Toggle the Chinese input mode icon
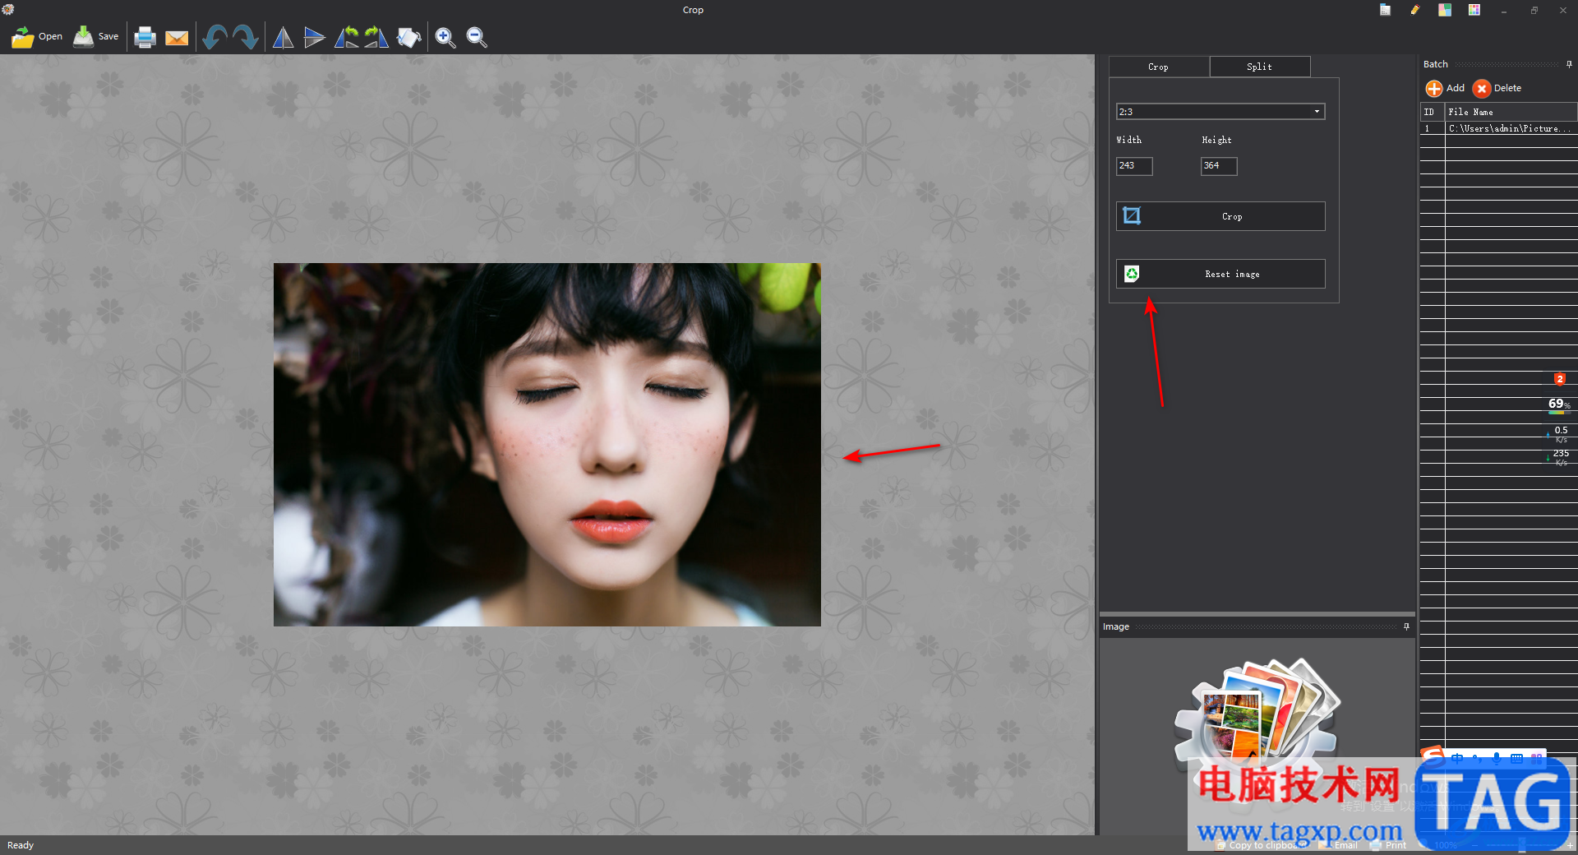Viewport: 1578px width, 855px height. click(x=1457, y=758)
